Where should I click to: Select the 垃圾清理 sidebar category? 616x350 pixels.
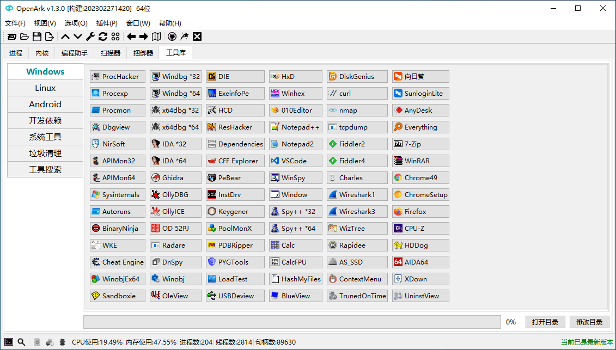(45, 153)
